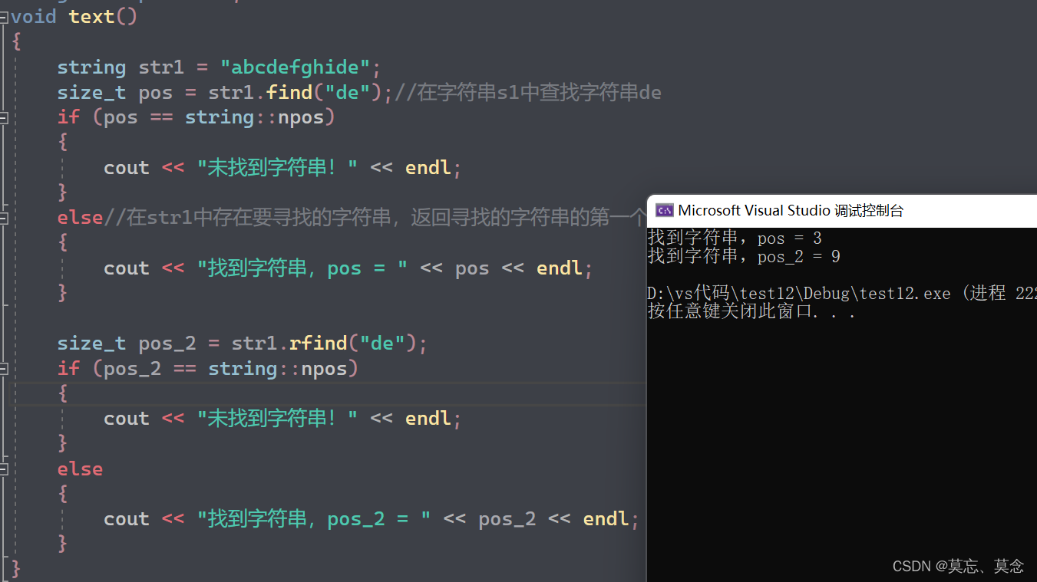This screenshot has height=582, width=1037.
Task: Click the console window's CS icon in title bar
Action: (x=665, y=210)
